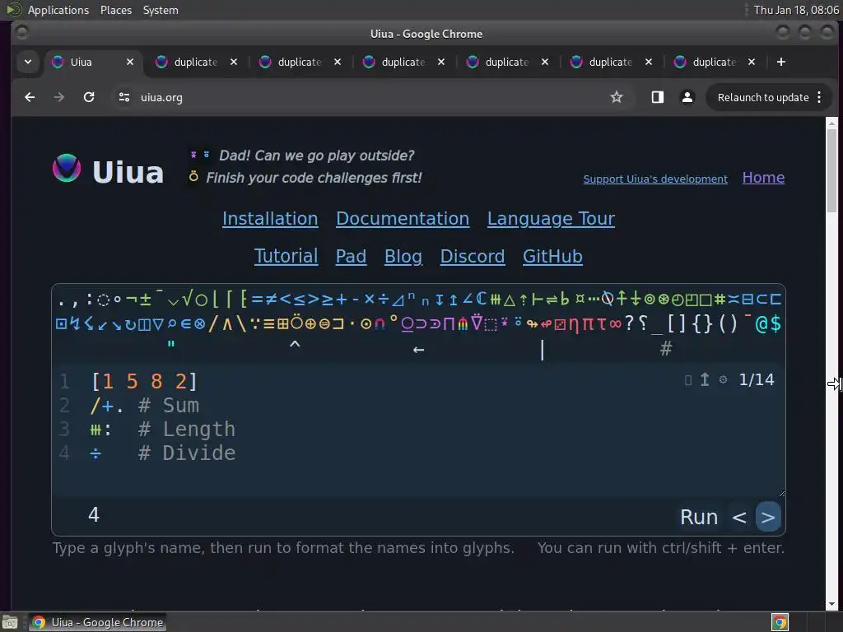
Task: Insert the match ≍ glyph
Action: click(x=734, y=300)
